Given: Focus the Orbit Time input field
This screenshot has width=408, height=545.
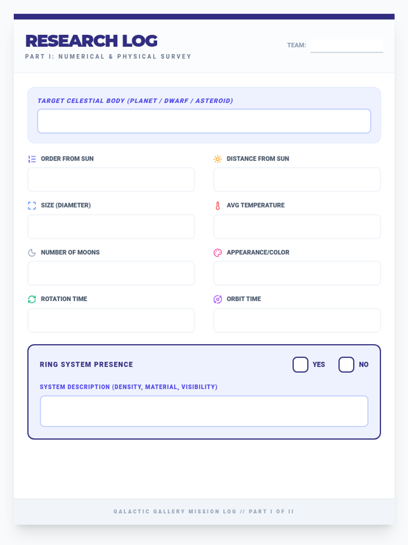Looking at the screenshot, I should (297, 320).
